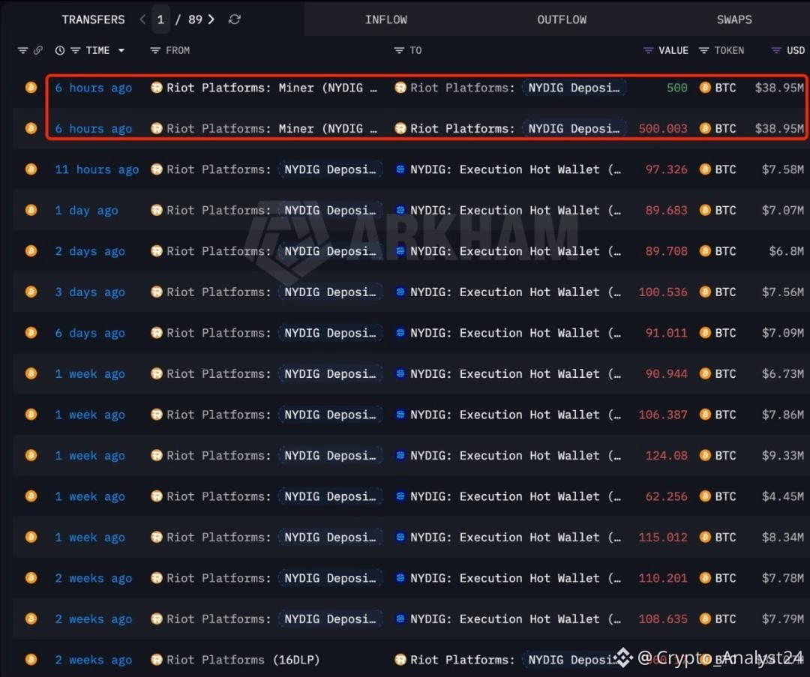Click the clock icon beside TIME
Viewport: 810px width, 677px height.
click(x=60, y=51)
